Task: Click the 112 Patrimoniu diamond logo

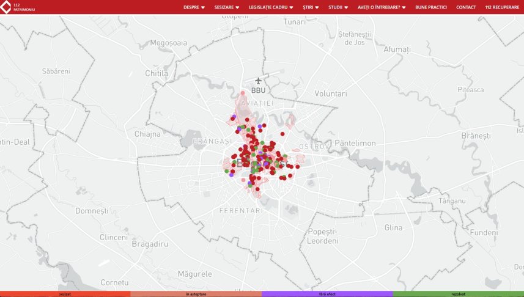Action: (x=6, y=7)
